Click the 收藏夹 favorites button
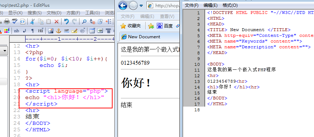This screenshot has width=314, height=137. 131,26
